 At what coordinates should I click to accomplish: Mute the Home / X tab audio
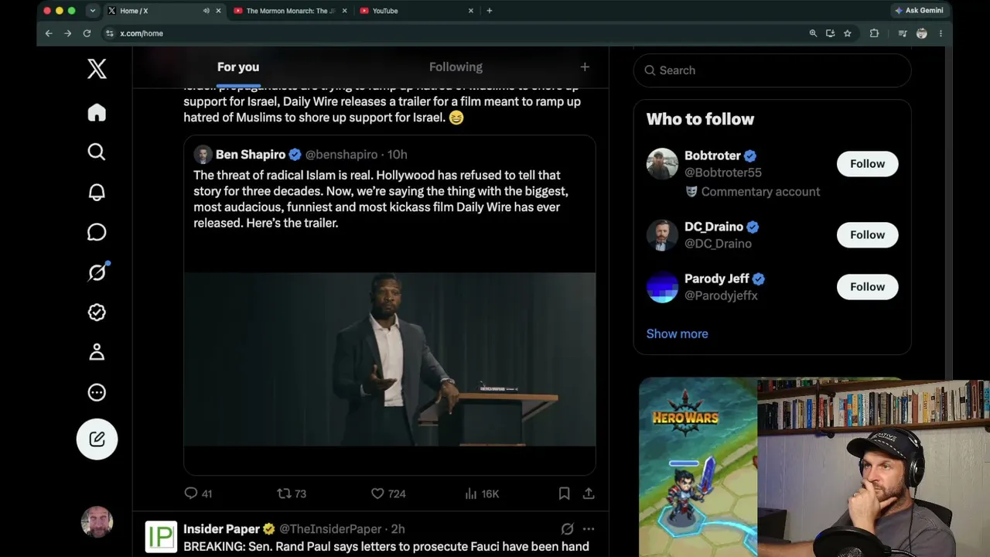click(206, 11)
